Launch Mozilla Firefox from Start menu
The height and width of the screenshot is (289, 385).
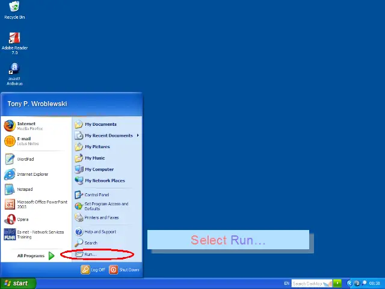click(26, 126)
